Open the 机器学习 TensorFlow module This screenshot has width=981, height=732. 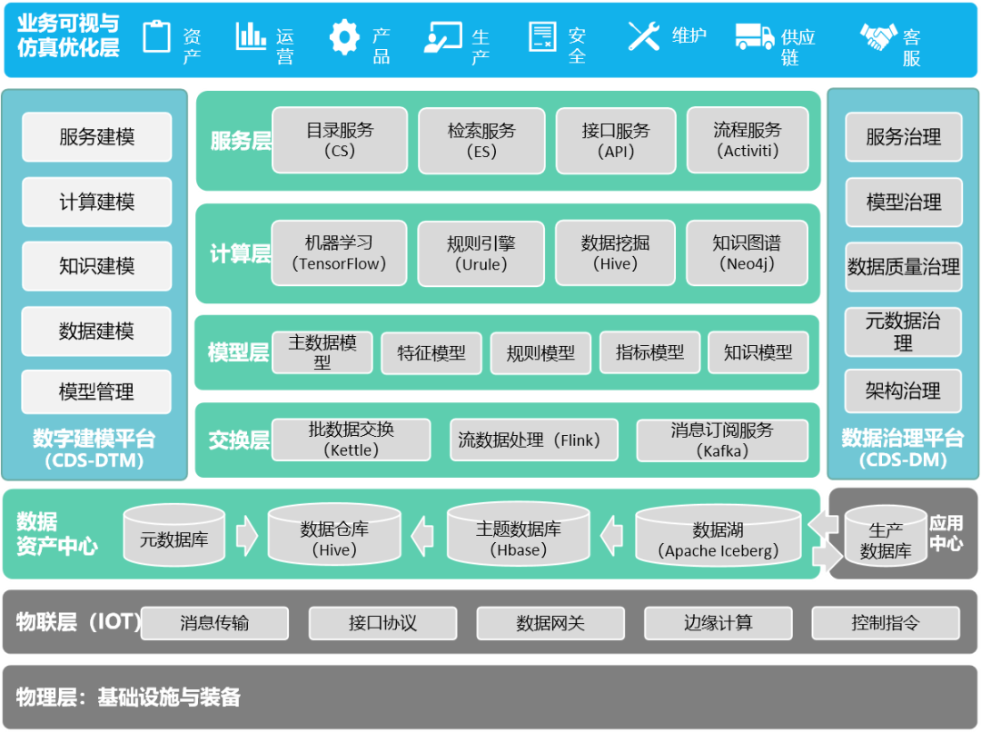click(x=338, y=252)
